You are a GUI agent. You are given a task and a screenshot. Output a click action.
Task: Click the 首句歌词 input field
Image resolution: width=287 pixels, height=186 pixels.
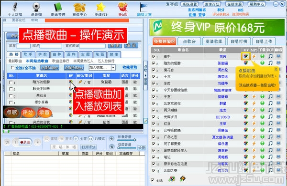point(92,46)
